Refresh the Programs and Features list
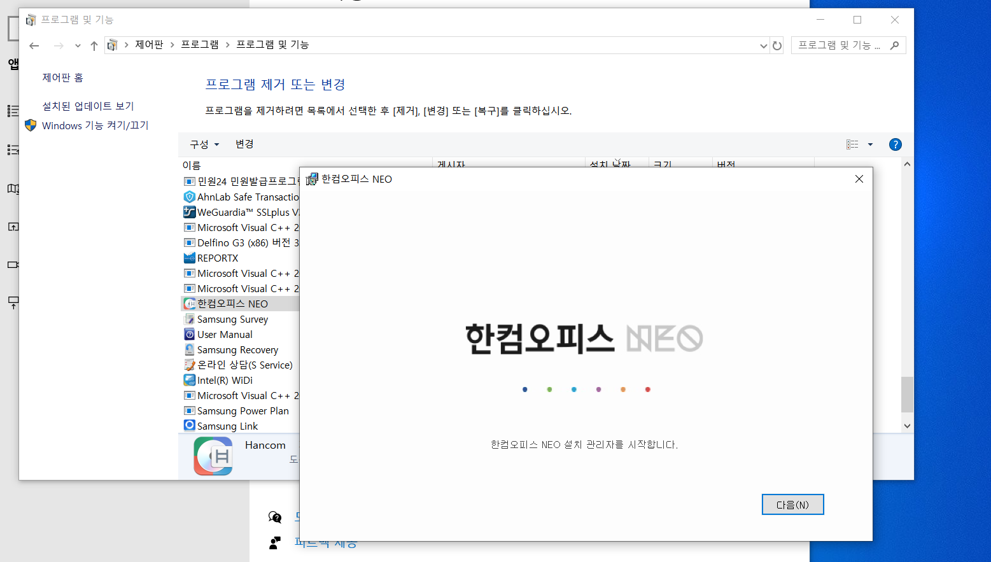This screenshot has height=562, width=991. [777, 46]
